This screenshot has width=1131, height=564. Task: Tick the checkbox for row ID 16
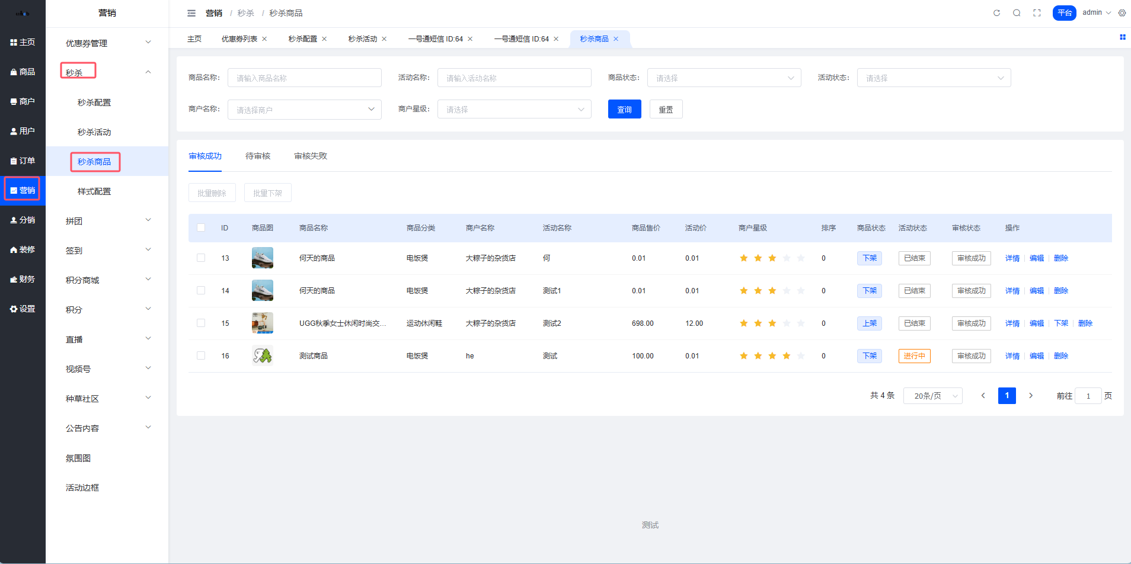pyautogui.click(x=201, y=356)
